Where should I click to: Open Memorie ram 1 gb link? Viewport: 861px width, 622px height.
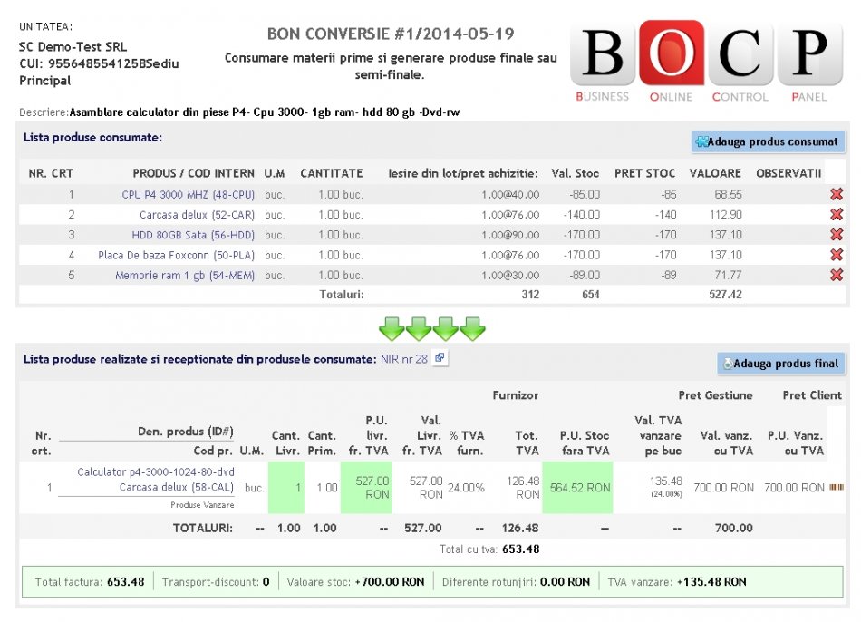click(x=184, y=275)
